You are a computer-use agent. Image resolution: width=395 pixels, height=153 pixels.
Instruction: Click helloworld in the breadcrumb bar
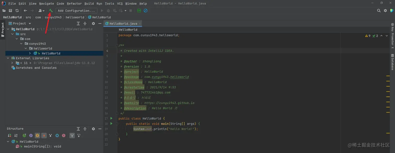(75, 17)
